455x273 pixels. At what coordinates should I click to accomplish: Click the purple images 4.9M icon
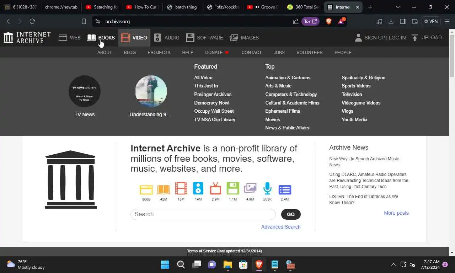pyautogui.click(x=250, y=188)
